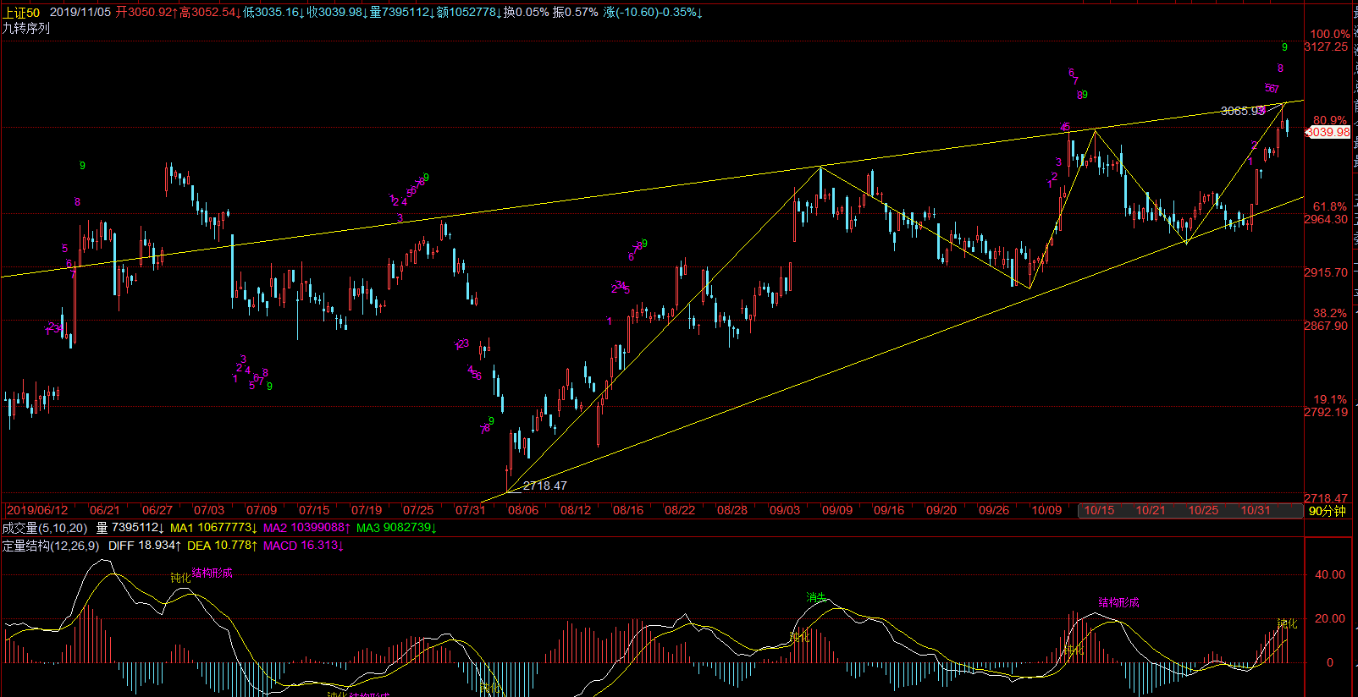The image size is (1358, 697).
Task: Click the 2964.30 price axis label
Action: pos(1326,219)
